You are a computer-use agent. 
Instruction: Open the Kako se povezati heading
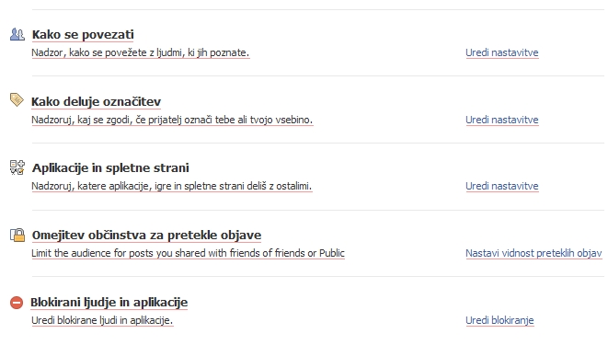83,35
